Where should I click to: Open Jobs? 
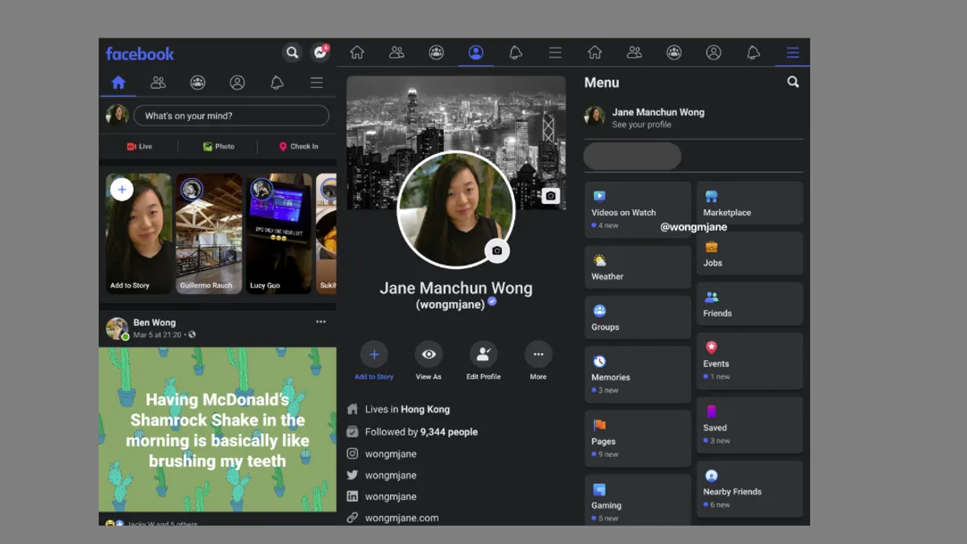pos(750,254)
